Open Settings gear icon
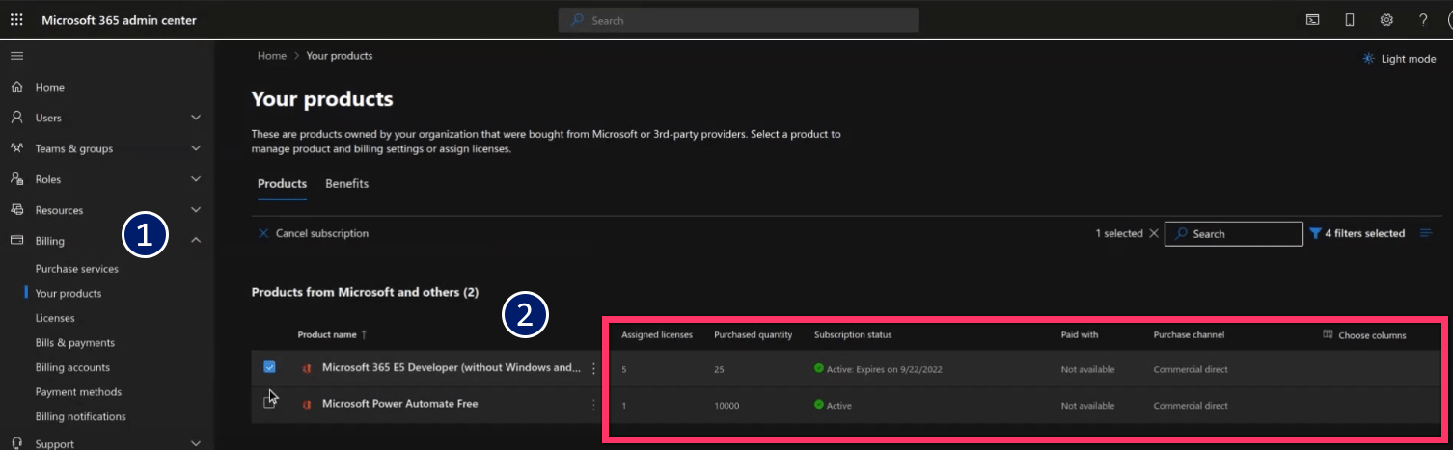1453x450 pixels. pyautogui.click(x=1386, y=20)
